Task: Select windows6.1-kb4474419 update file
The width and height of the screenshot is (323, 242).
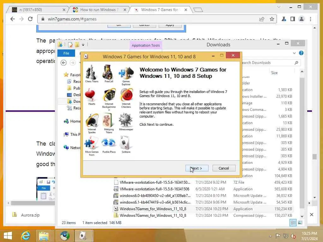Action: coord(203,202)
